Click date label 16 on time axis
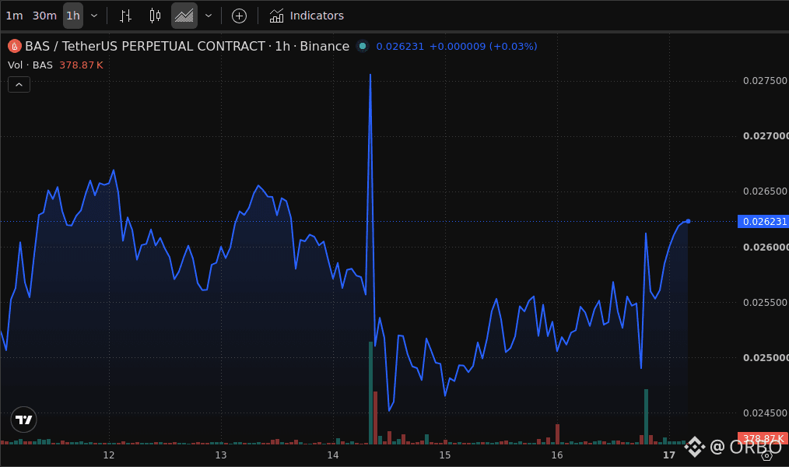Screen dimensions: 789x467 pos(557,455)
